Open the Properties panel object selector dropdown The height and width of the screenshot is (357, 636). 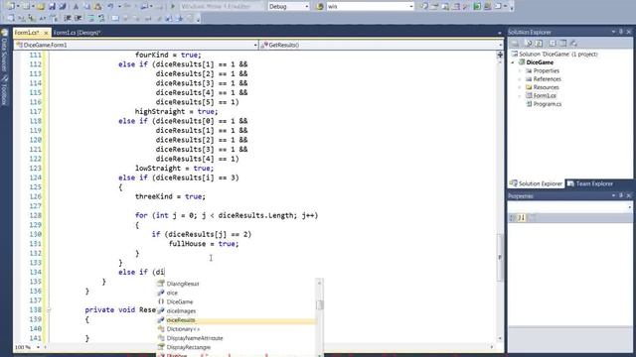[629, 207]
